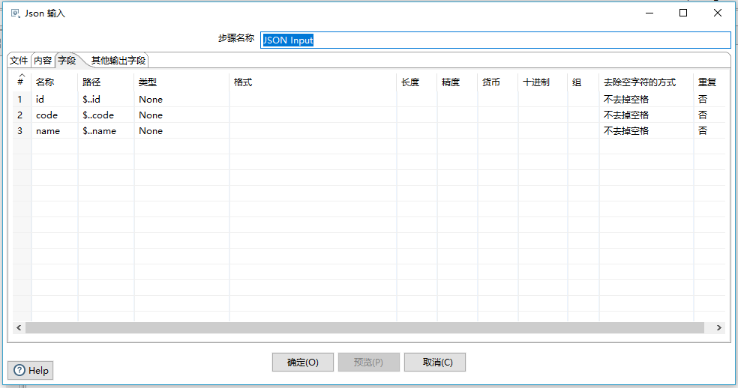Minimize the Json 输入 window
Image resolution: width=738 pixels, height=388 pixels.
point(649,13)
